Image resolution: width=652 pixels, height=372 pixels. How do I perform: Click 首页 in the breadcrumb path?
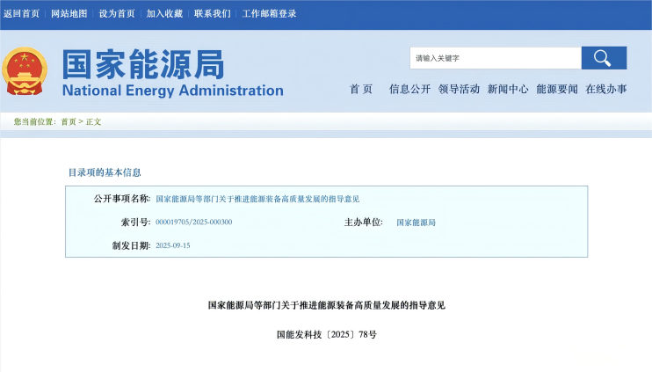(68, 121)
